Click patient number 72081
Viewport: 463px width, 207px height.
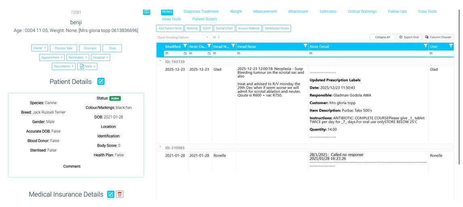click(76, 13)
